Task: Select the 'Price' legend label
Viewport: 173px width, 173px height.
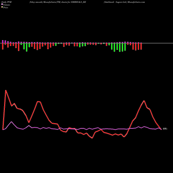Action: [6, 8]
